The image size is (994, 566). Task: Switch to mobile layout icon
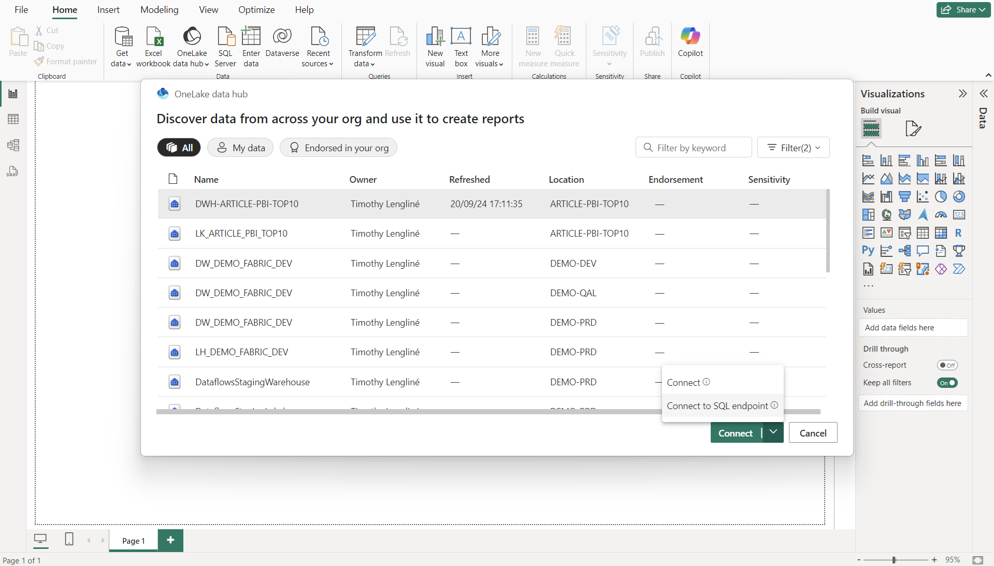tap(69, 539)
